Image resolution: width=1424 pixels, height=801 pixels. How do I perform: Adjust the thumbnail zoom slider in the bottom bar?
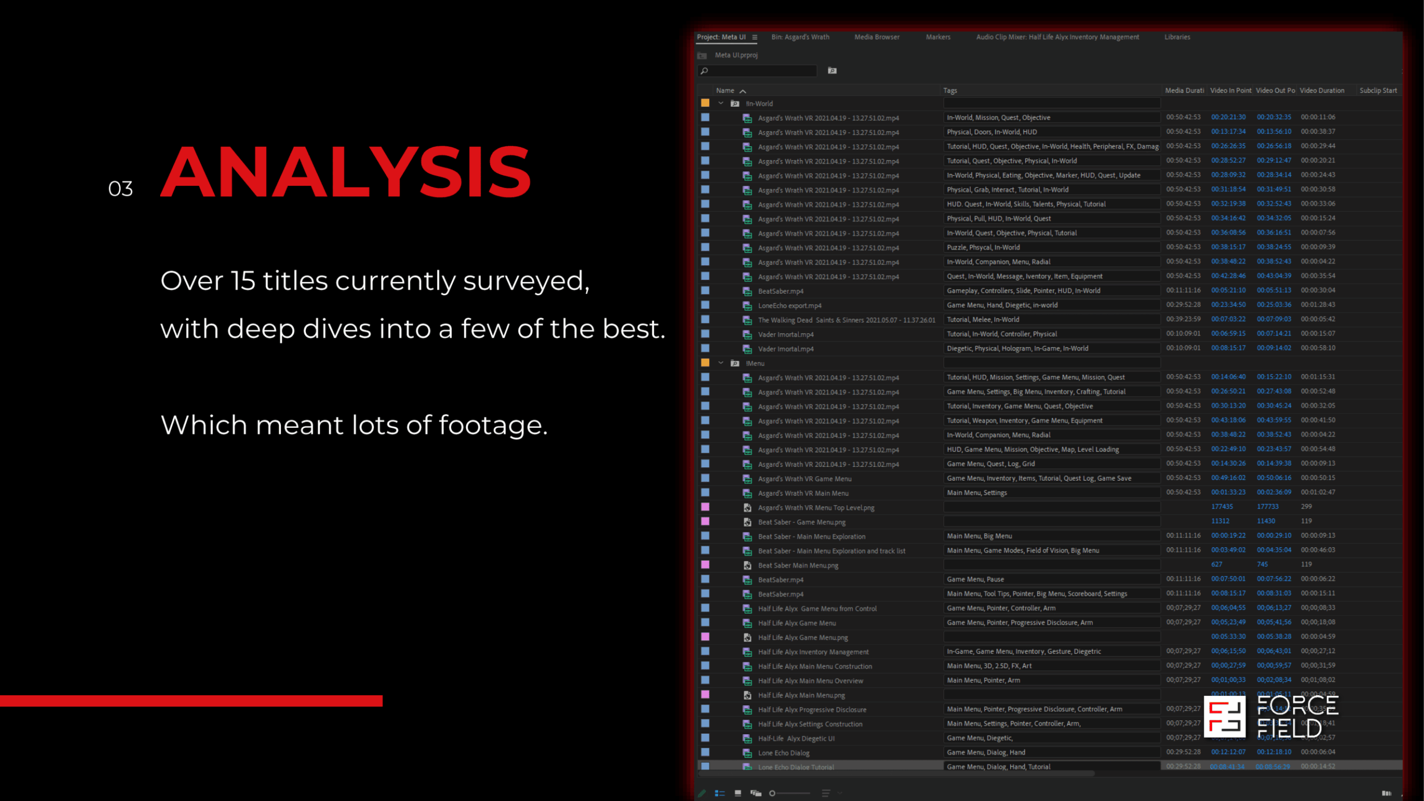pos(790,793)
